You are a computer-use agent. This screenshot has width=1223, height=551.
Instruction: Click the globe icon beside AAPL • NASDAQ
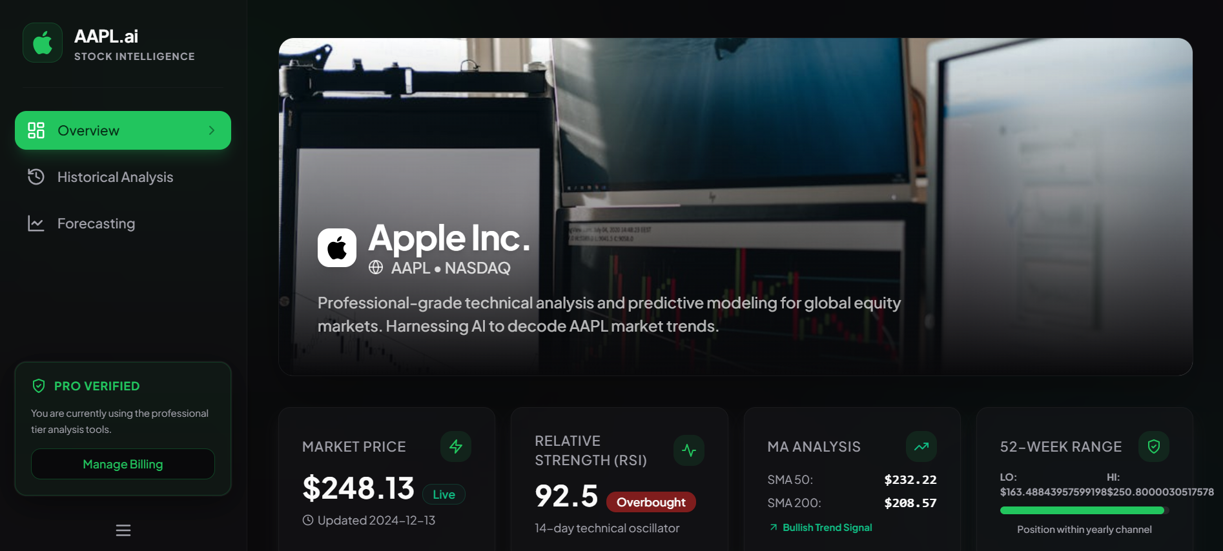[x=376, y=267]
